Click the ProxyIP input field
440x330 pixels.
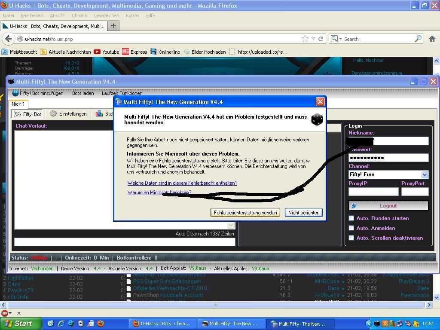tap(373, 192)
